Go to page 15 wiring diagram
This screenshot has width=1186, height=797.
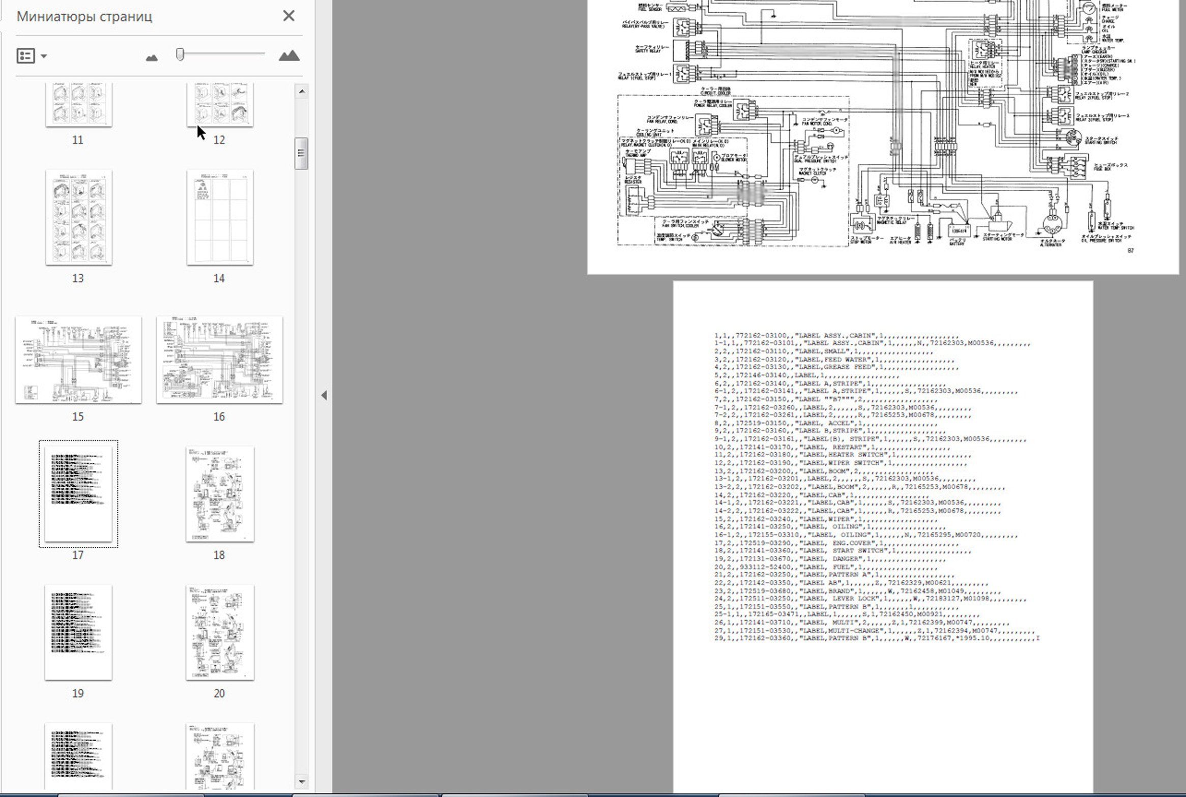point(78,360)
